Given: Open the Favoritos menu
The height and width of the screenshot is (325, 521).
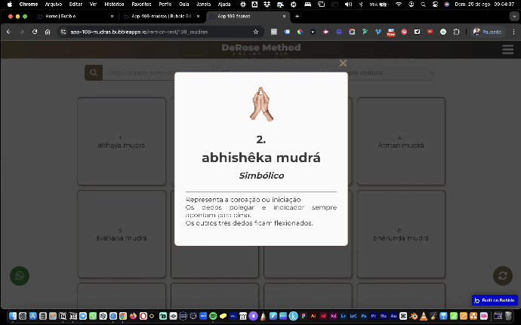Looking at the screenshot, I should [141, 5].
